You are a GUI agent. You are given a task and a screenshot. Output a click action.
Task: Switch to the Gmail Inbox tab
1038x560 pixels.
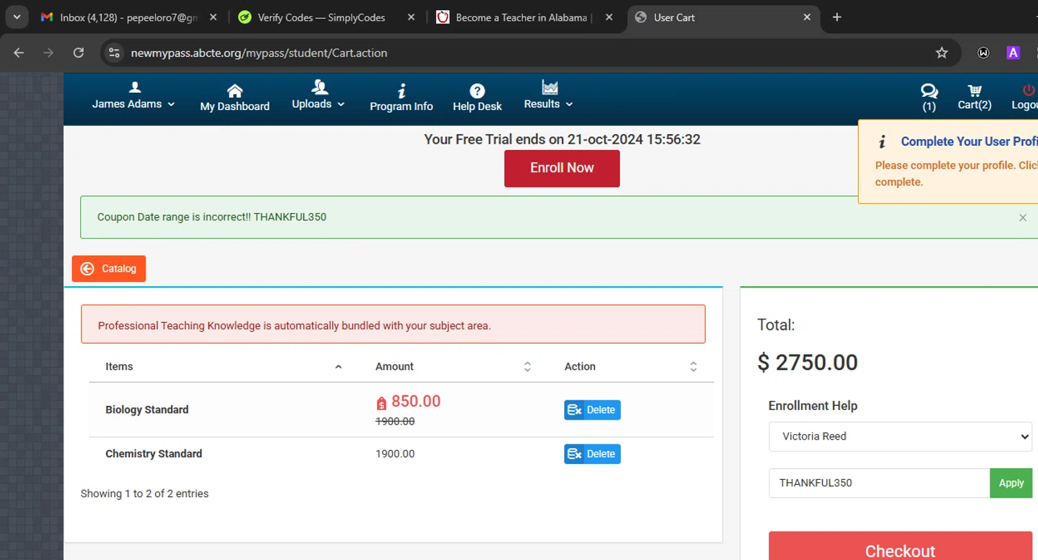click(x=129, y=17)
